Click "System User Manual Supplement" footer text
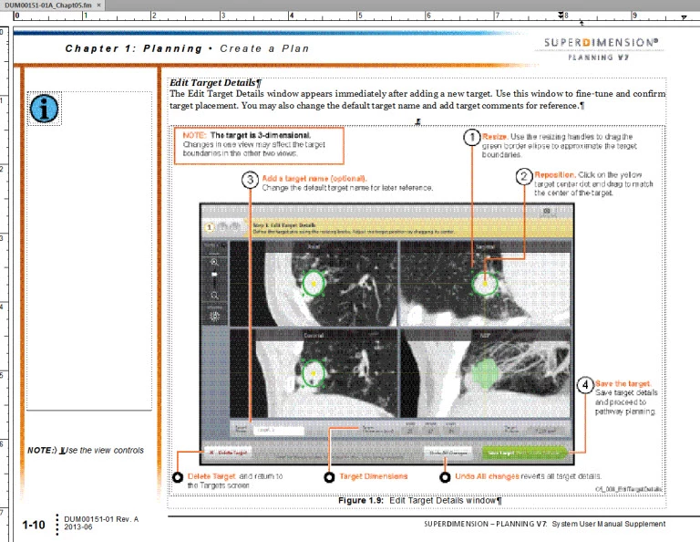 [609, 524]
